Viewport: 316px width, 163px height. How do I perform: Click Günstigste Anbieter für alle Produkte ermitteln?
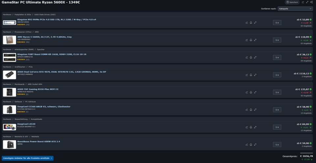(x=27, y=158)
